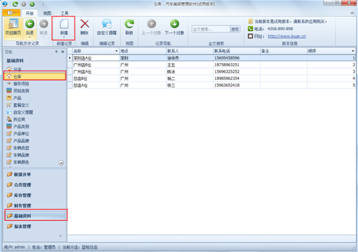The height and width of the screenshot is (252, 358).
Task: Click the 全文搜索 search input field
Action: pyautogui.click(x=211, y=29)
